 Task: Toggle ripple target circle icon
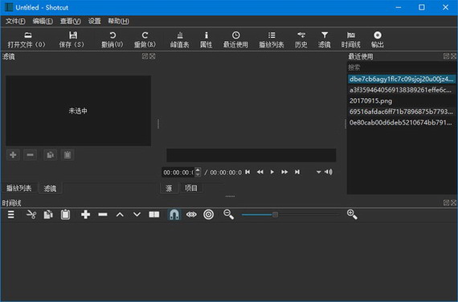(209, 214)
